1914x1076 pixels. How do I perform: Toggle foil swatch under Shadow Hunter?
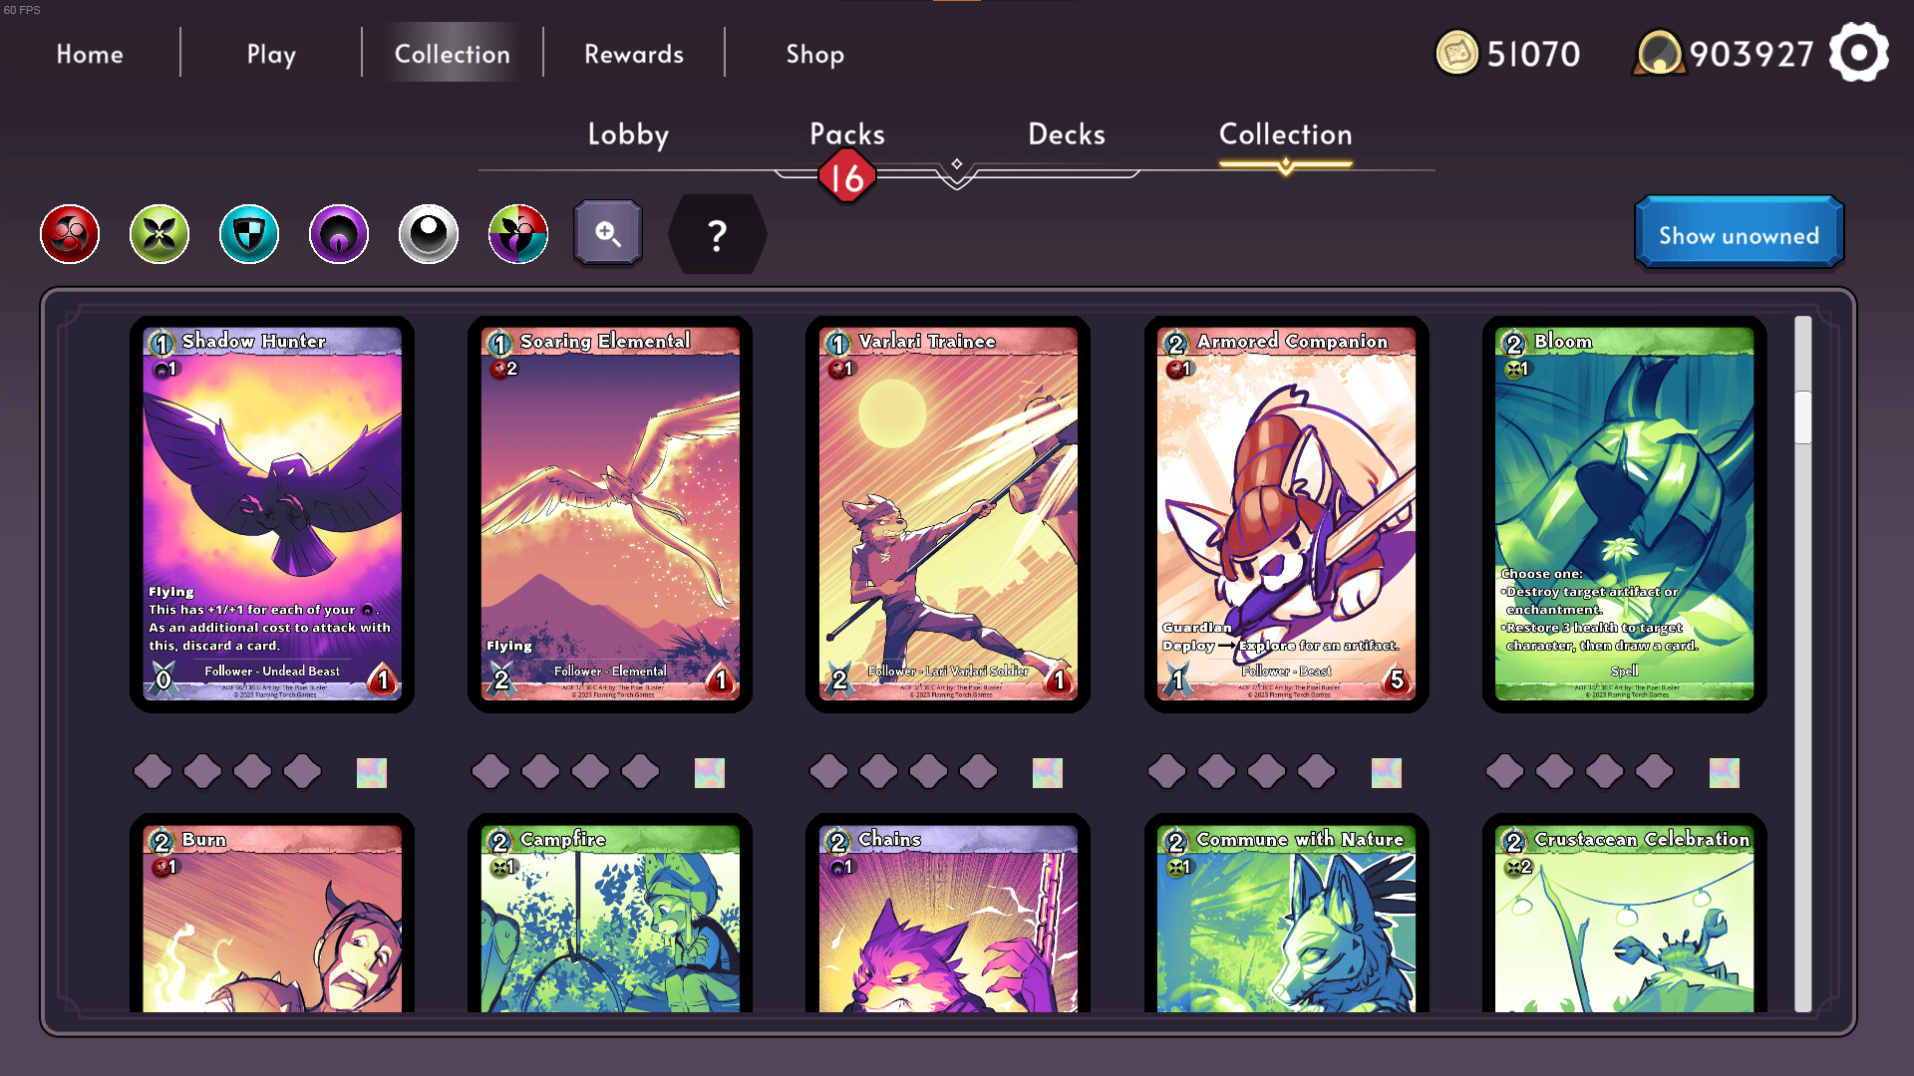tap(371, 772)
